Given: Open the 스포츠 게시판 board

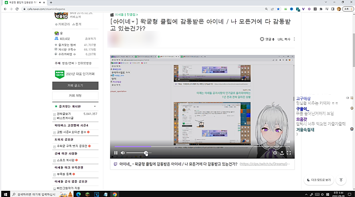Looking at the screenshot, I should pyautogui.click(x=65, y=160).
